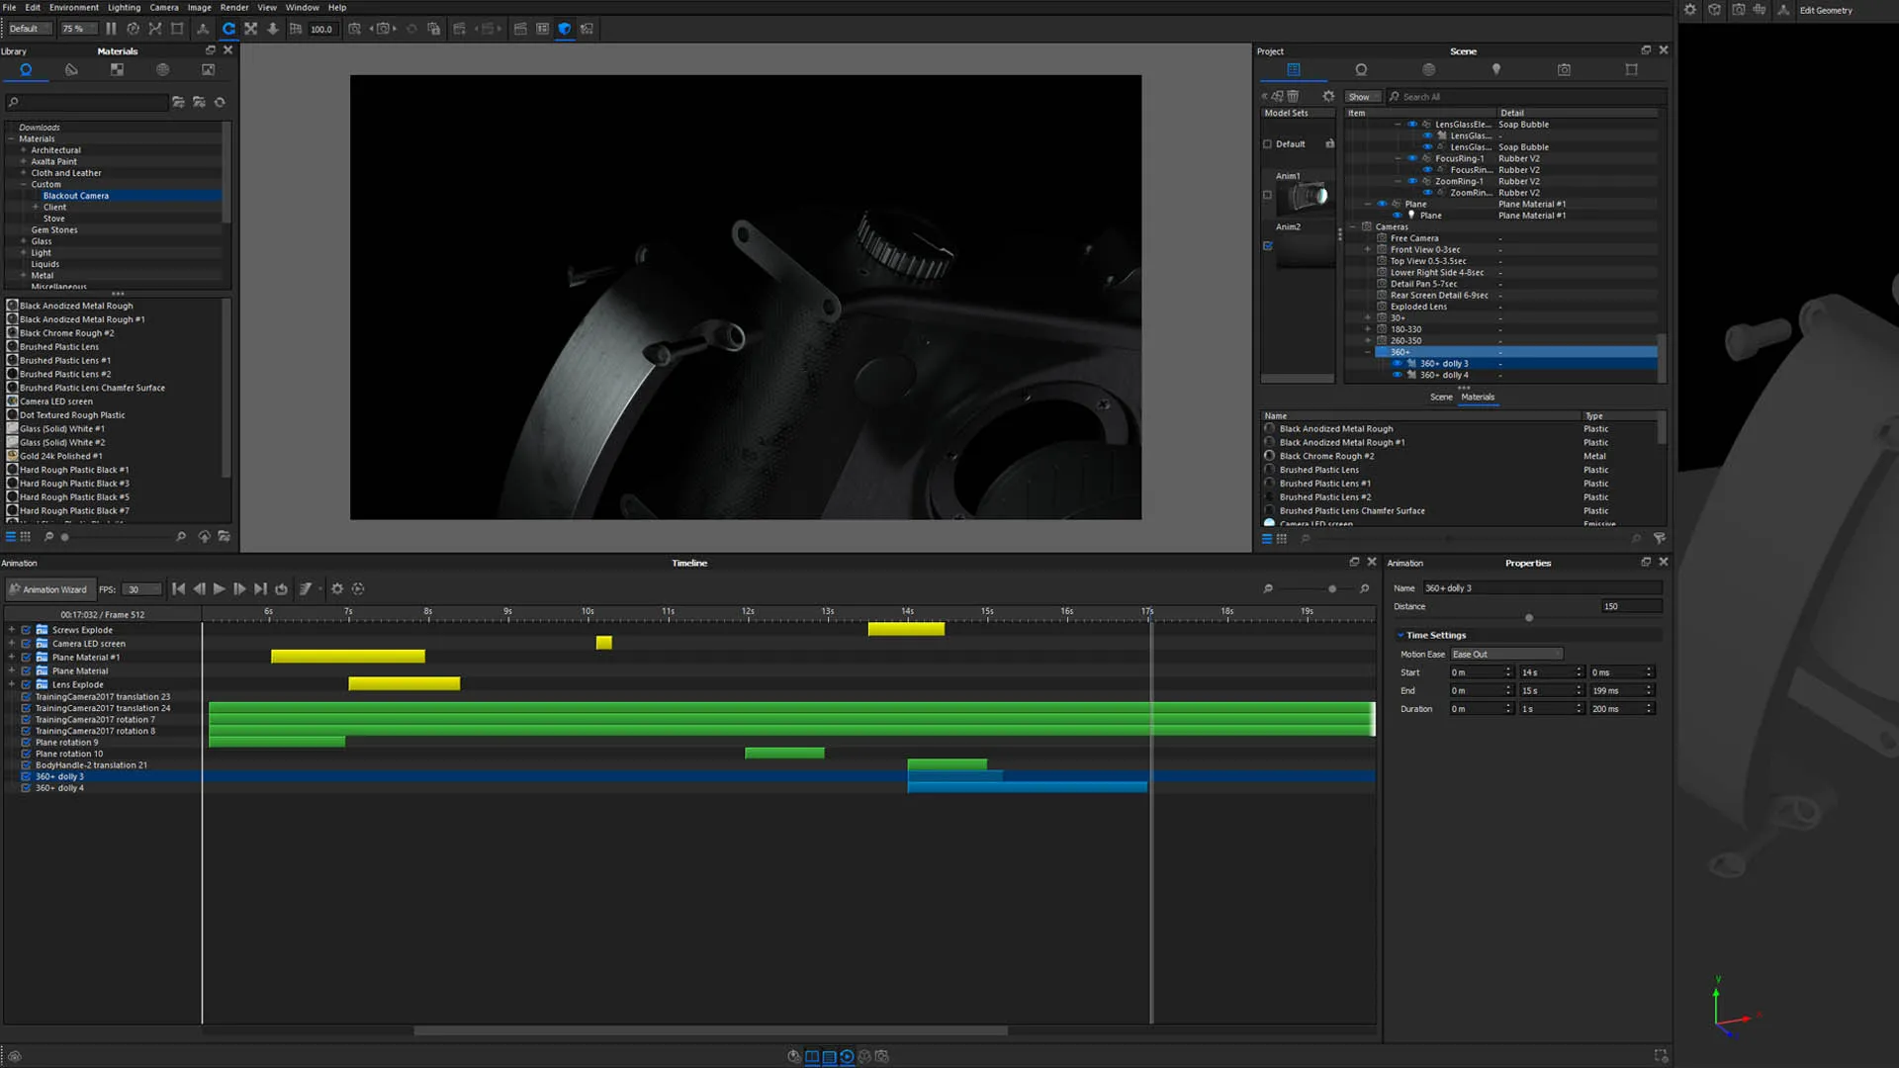The width and height of the screenshot is (1899, 1068).
Task: Hide the 360+ dolly 4 eye icon
Action: pyautogui.click(x=1398, y=376)
